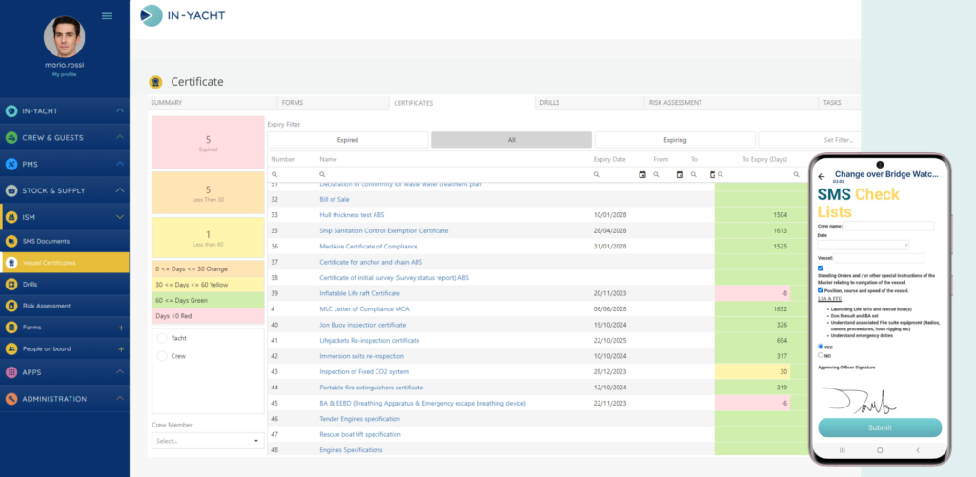Open the Risk Assessment sidebar icon
The height and width of the screenshot is (477, 976).
11,306
